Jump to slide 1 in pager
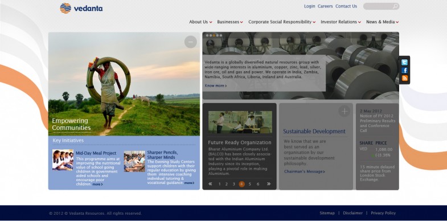 (x=219, y=184)
